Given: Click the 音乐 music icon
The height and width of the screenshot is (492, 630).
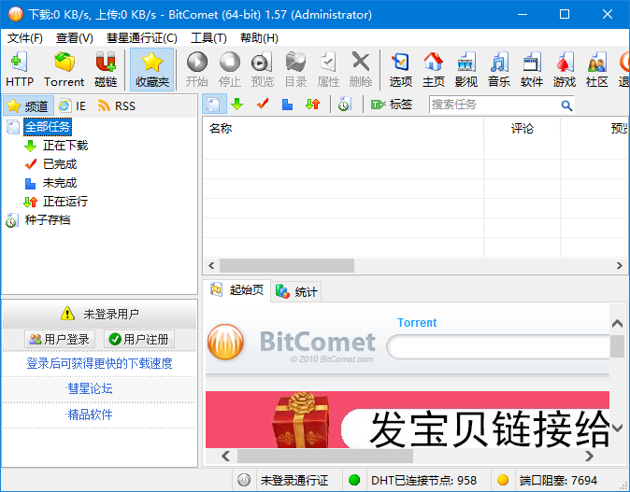Looking at the screenshot, I should [499, 70].
